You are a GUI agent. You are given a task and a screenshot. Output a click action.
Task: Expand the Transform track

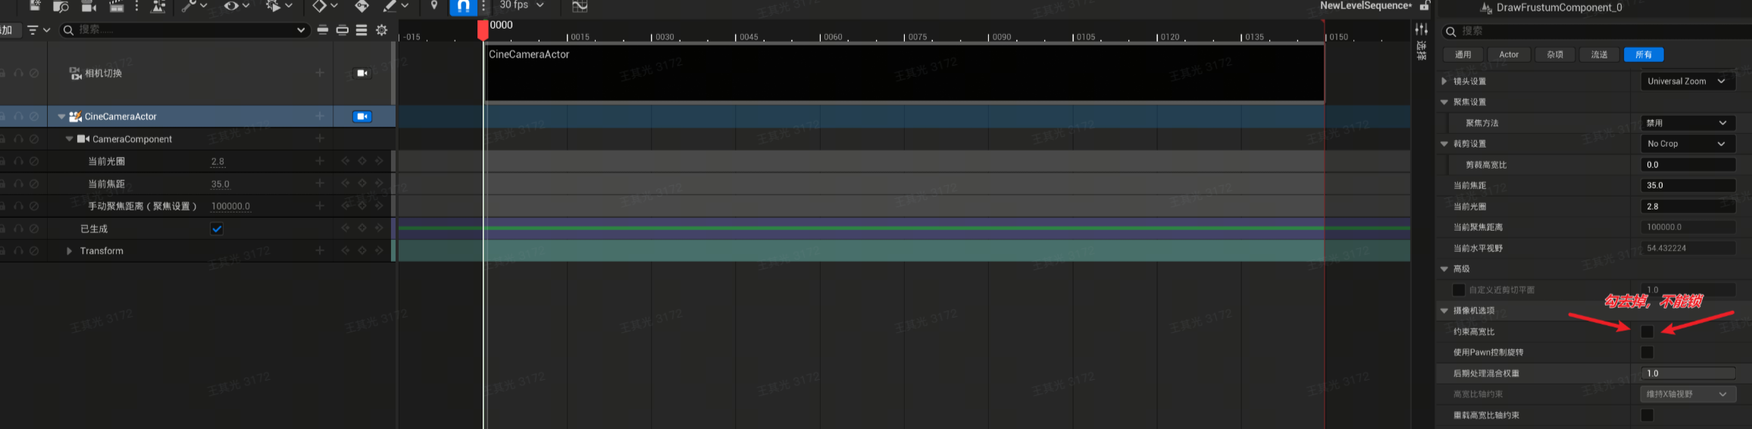tap(69, 251)
